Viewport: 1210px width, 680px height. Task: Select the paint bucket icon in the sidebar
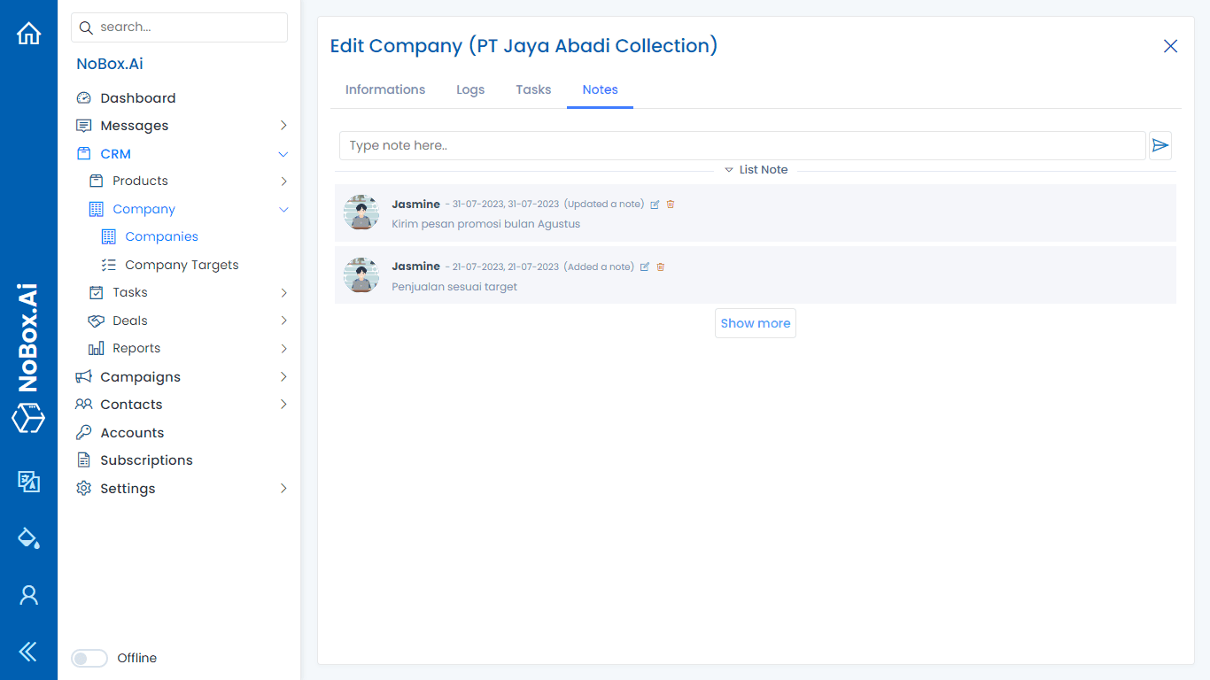pyautogui.click(x=28, y=537)
